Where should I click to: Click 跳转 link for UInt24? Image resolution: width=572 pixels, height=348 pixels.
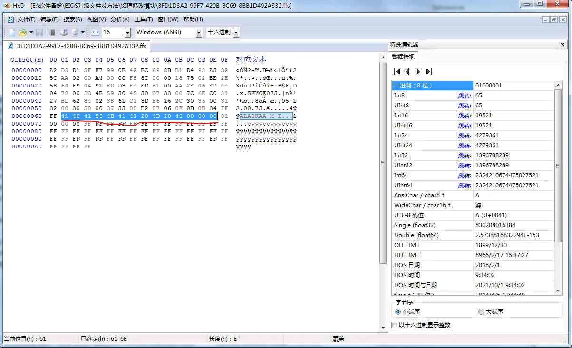click(x=465, y=145)
